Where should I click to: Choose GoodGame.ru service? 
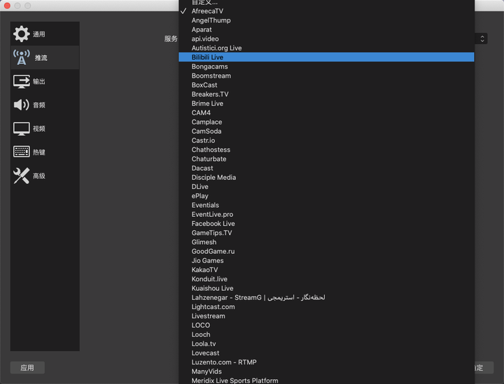pyautogui.click(x=326, y=251)
